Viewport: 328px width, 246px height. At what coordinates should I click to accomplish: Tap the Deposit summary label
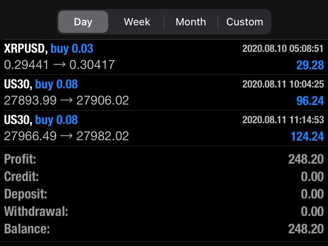point(25,194)
